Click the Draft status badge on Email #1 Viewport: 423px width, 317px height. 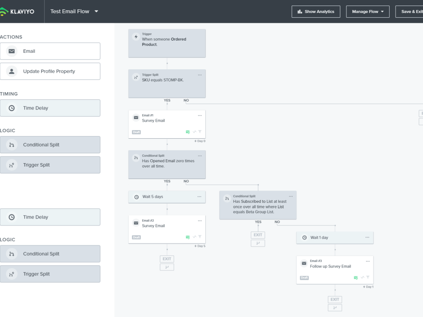(x=136, y=132)
